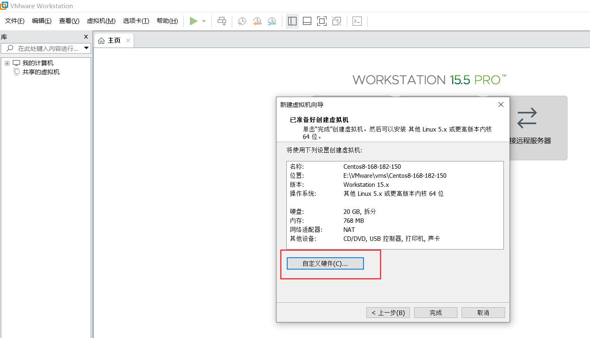
Task: Click the 自定义硬件(C) button
Action: pyautogui.click(x=325, y=263)
